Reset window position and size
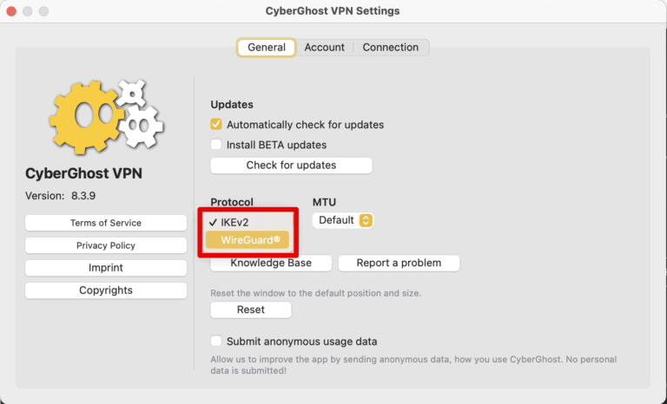 251,310
